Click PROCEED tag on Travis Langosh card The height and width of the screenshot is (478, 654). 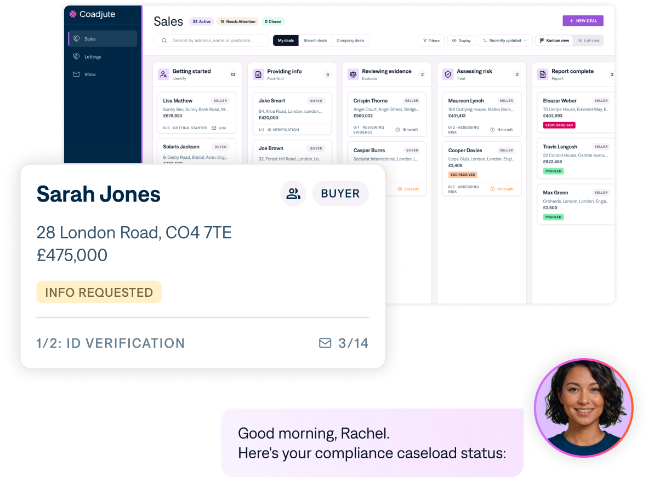click(553, 171)
